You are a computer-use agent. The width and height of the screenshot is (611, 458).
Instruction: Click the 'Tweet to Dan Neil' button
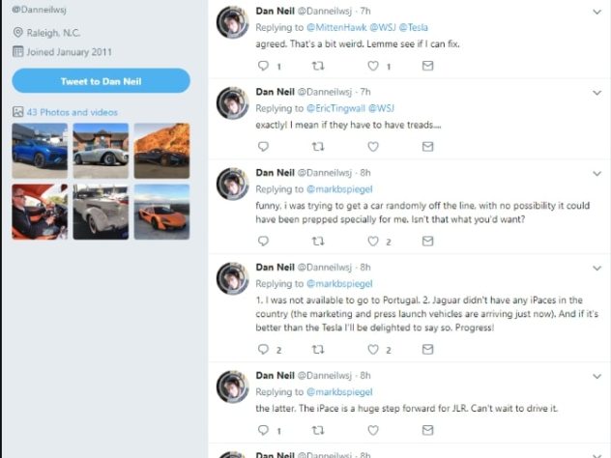pos(101,81)
